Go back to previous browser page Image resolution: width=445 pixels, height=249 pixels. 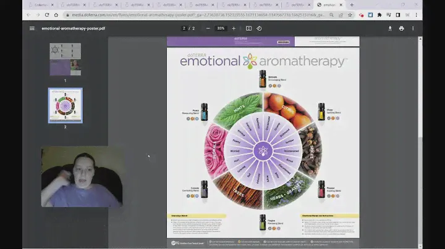pos(29,15)
